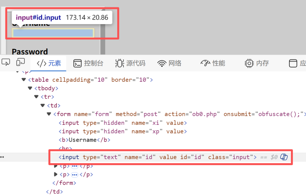Switch to the 控制台 console tab

tap(88, 63)
